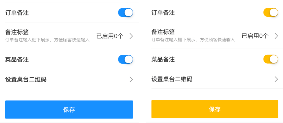Toggle the yellow 订单备注 switch

[270, 13]
